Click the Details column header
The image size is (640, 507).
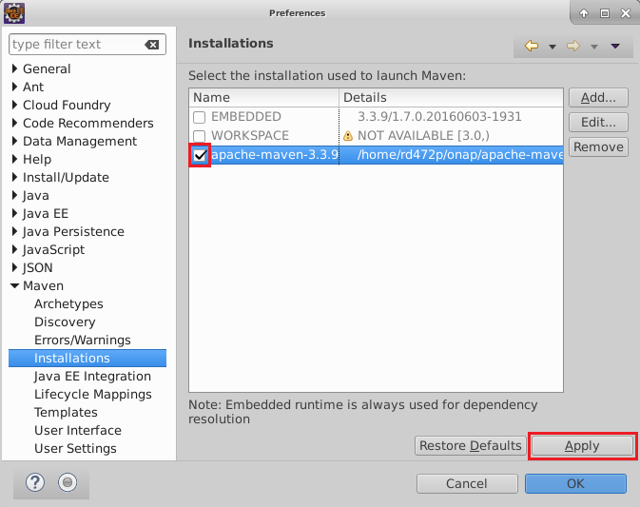tap(451, 98)
